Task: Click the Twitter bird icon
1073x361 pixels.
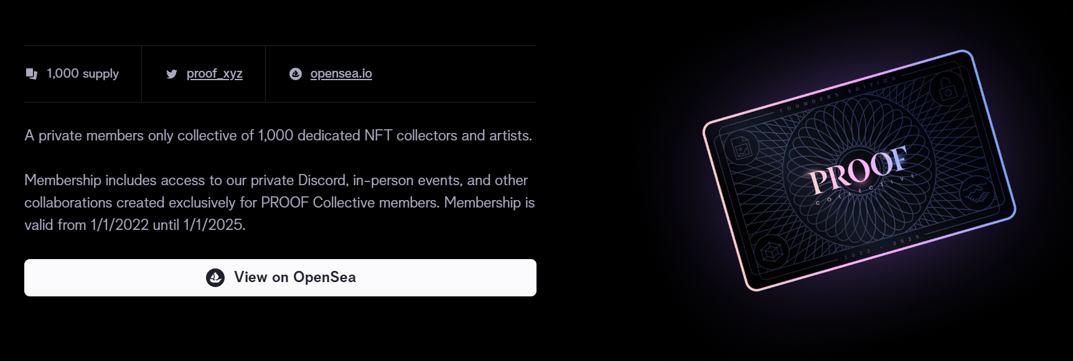Action: 171,73
